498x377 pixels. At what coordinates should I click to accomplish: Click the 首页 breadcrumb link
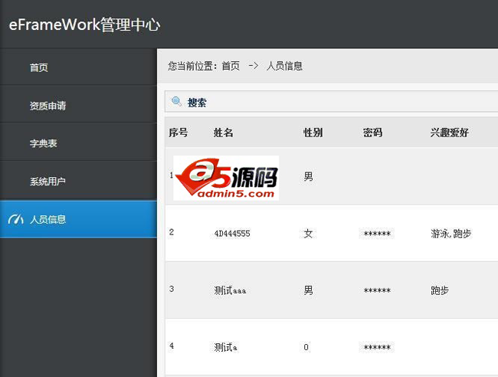(231, 66)
